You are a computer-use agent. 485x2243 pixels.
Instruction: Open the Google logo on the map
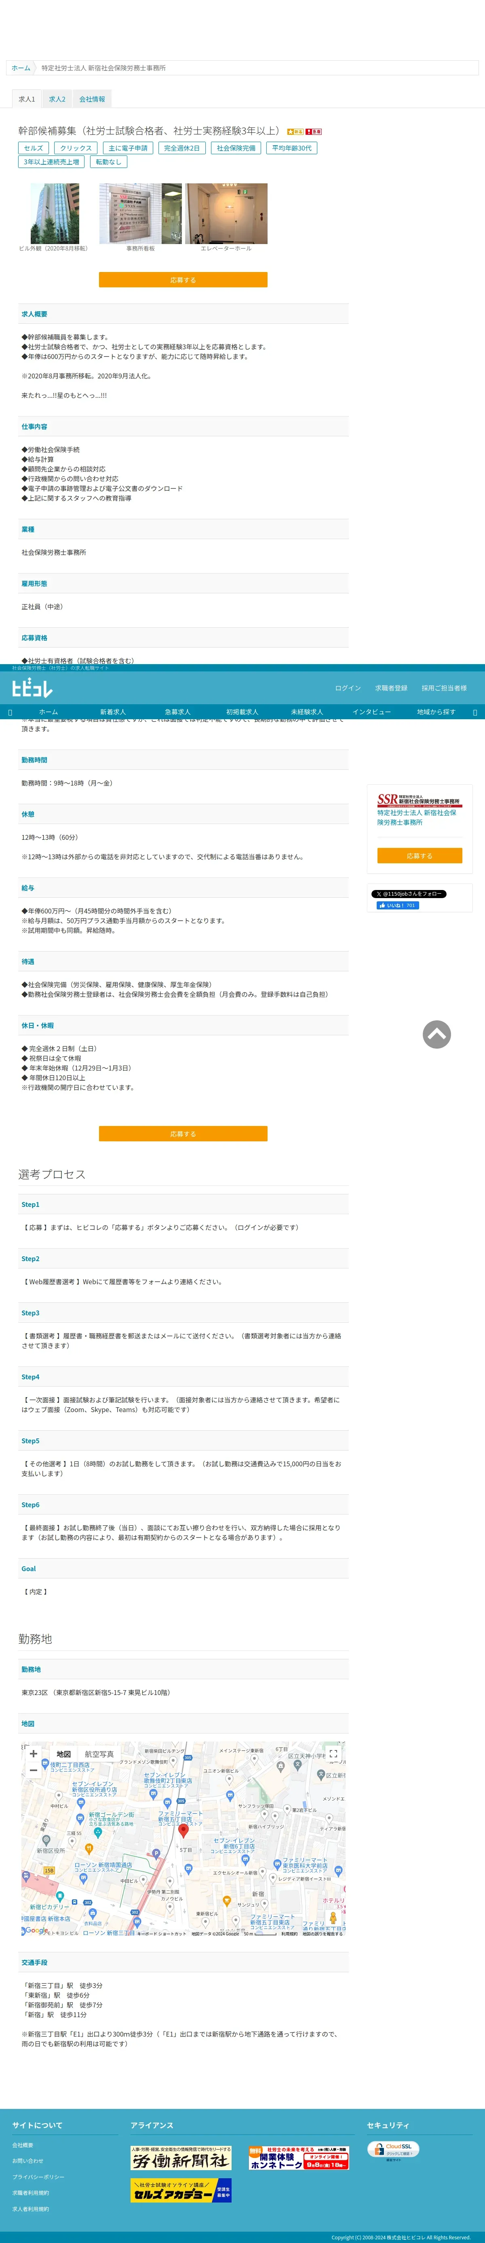36,1931
